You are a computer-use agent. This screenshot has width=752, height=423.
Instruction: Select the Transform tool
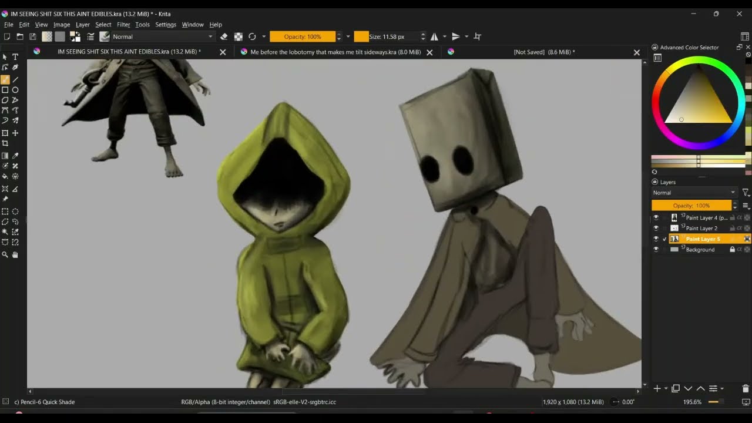point(5,133)
